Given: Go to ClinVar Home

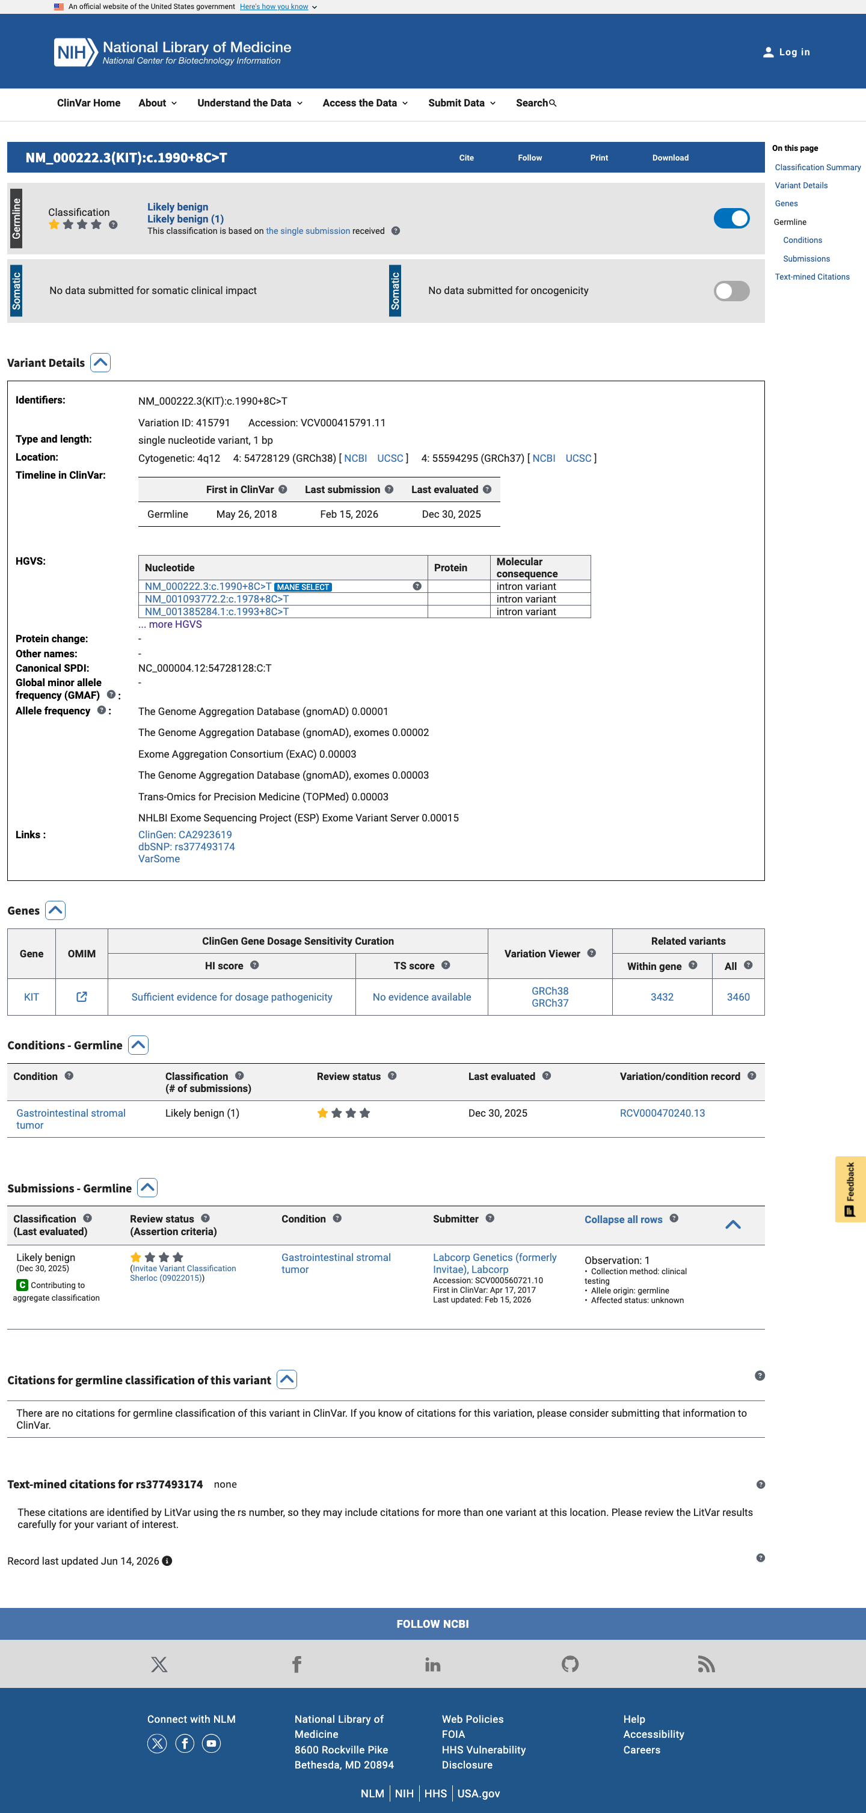Looking at the screenshot, I should click(x=89, y=103).
